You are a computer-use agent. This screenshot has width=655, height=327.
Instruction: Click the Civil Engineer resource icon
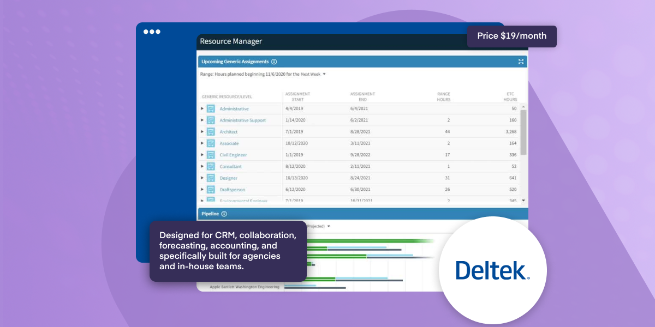click(211, 155)
